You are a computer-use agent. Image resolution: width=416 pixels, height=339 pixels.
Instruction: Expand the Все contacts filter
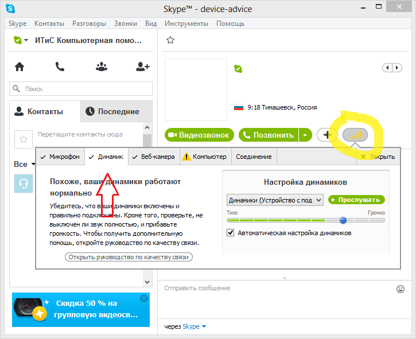pyautogui.click(x=33, y=164)
